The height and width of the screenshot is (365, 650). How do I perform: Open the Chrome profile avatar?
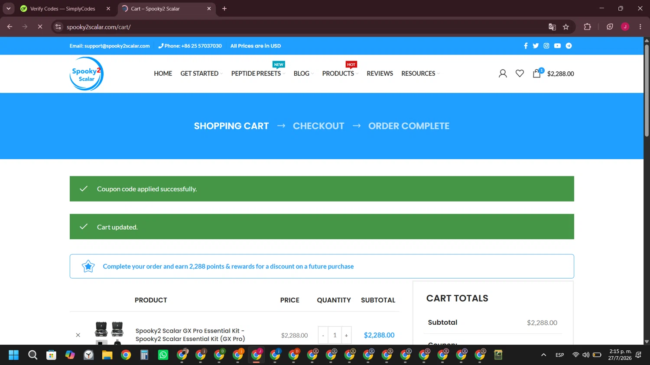625,27
